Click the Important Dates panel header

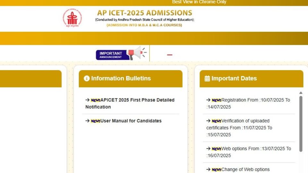(252, 79)
